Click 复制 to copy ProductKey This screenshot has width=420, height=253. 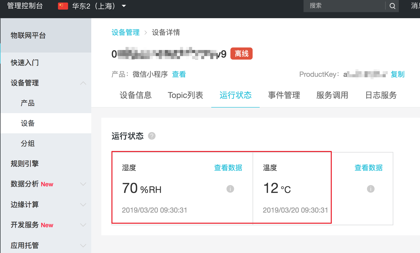tap(398, 74)
